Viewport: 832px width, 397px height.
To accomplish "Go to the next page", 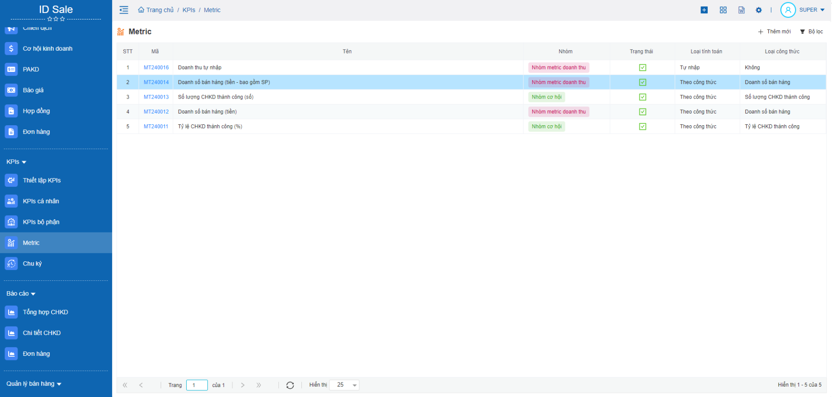I will coord(243,385).
